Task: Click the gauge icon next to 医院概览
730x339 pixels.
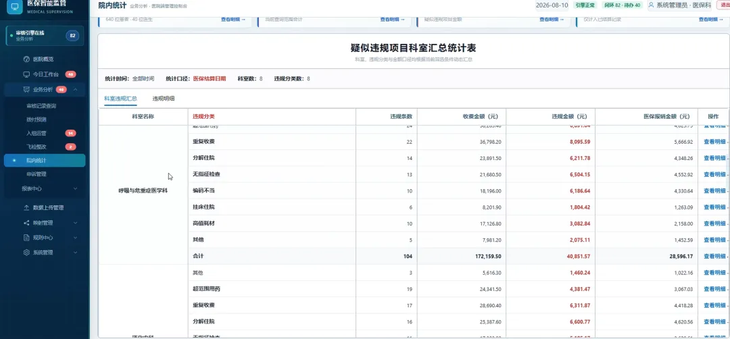Action: (26, 59)
